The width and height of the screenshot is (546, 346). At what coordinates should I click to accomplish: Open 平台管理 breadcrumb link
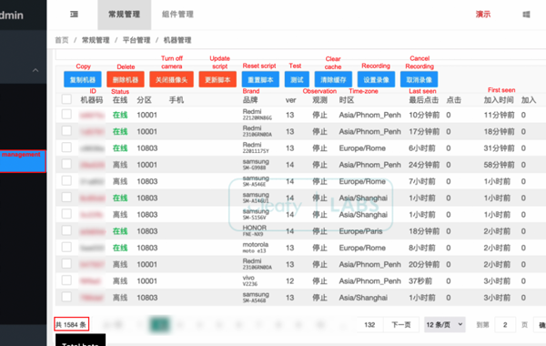[136, 40]
